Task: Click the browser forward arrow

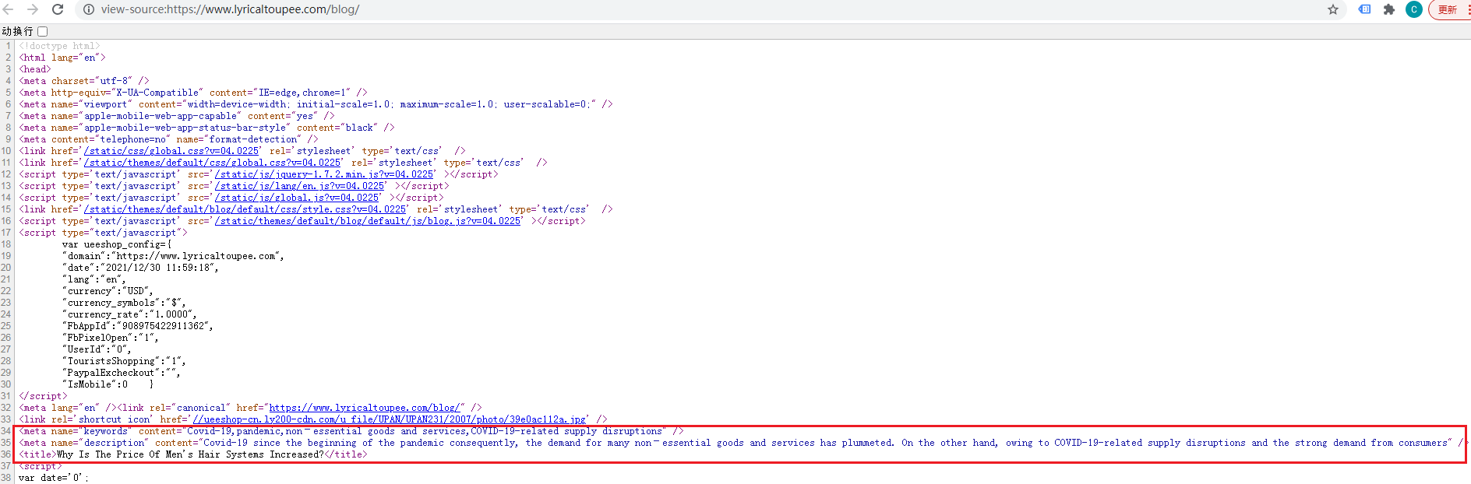Action: coord(33,9)
